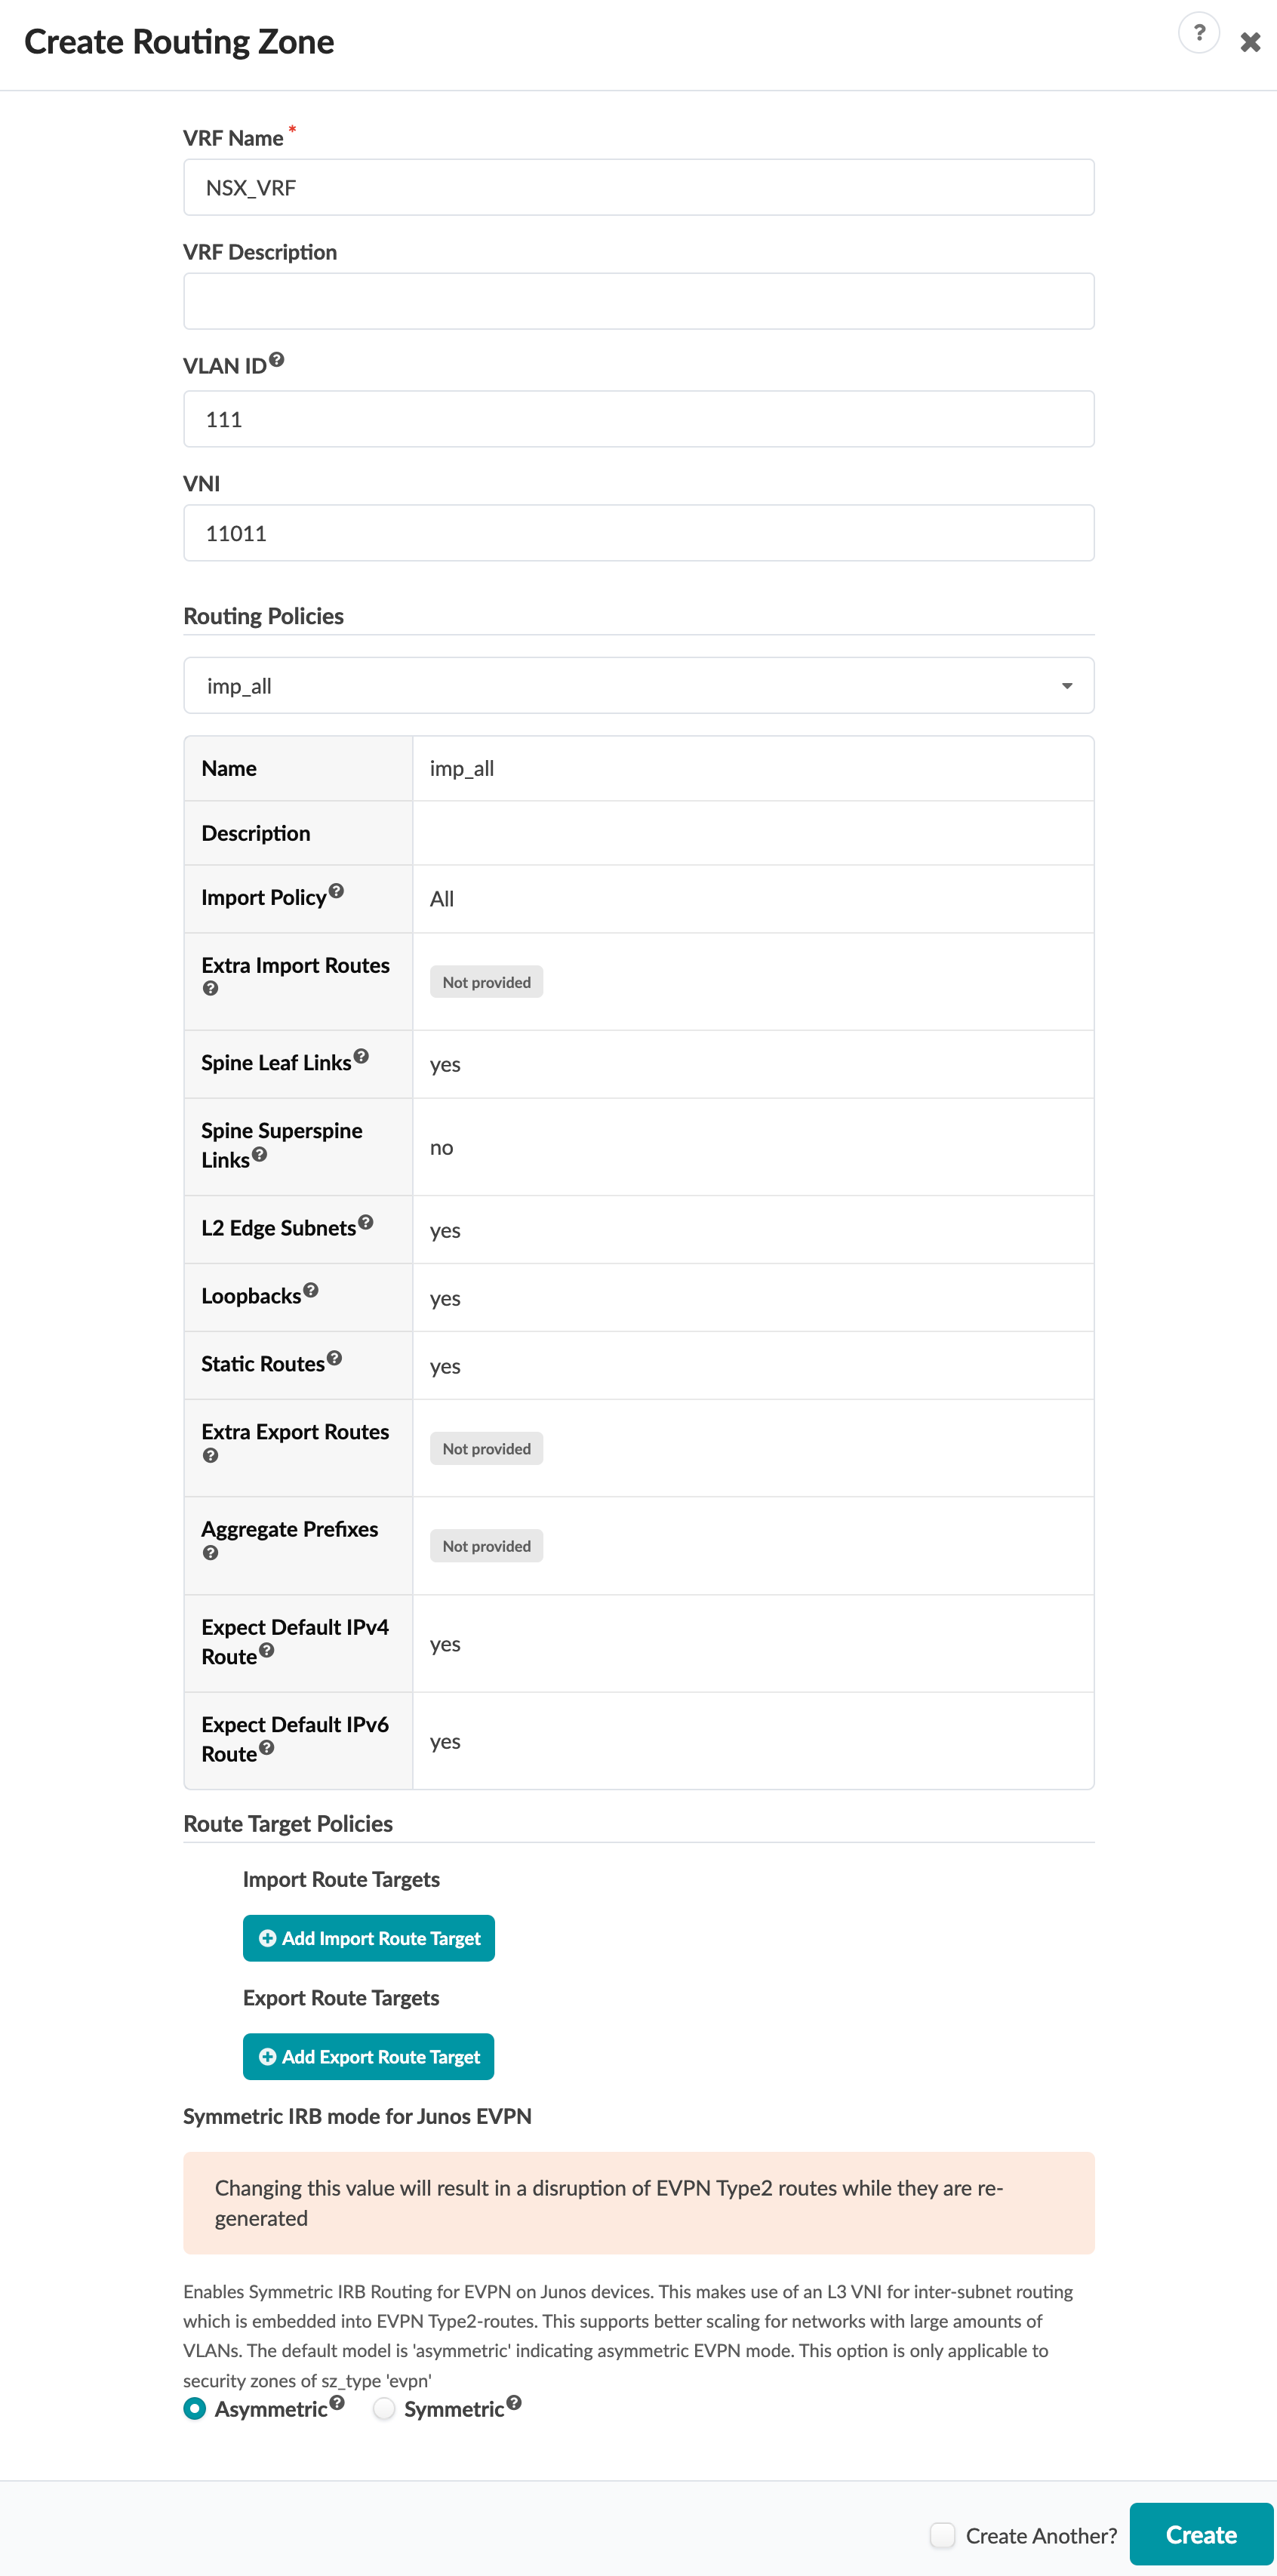Click the help question mark icon in header
1277x2576 pixels.
point(1198,33)
